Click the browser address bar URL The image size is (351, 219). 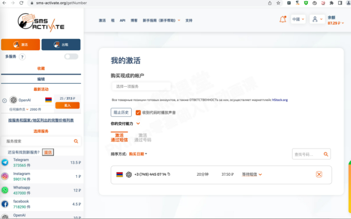point(61,3)
